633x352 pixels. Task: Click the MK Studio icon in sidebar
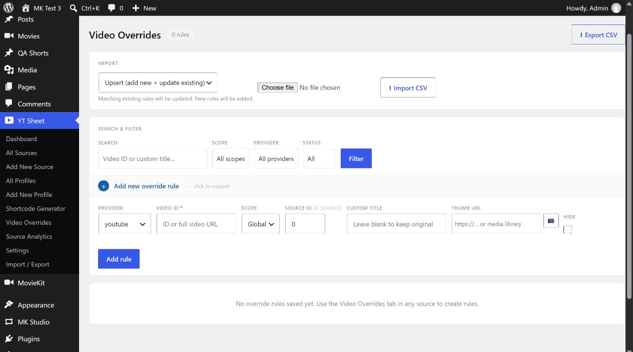click(x=9, y=322)
